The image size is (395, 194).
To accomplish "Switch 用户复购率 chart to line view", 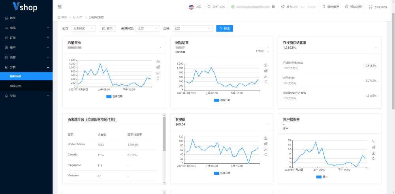I will click(373, 142).
